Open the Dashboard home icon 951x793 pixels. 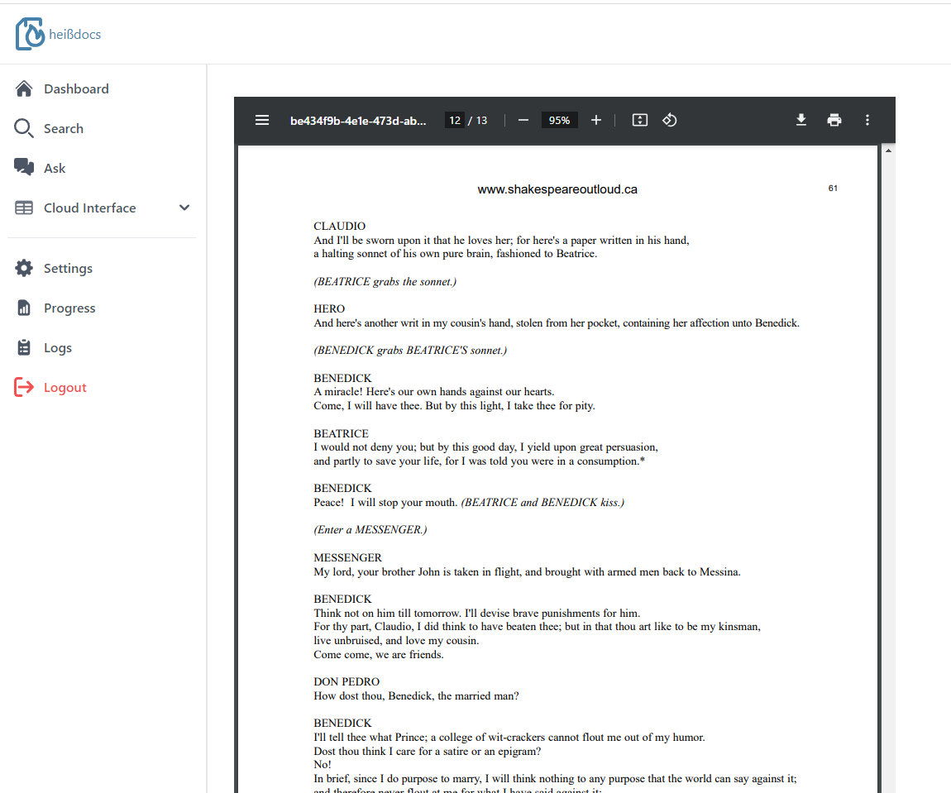24,88
